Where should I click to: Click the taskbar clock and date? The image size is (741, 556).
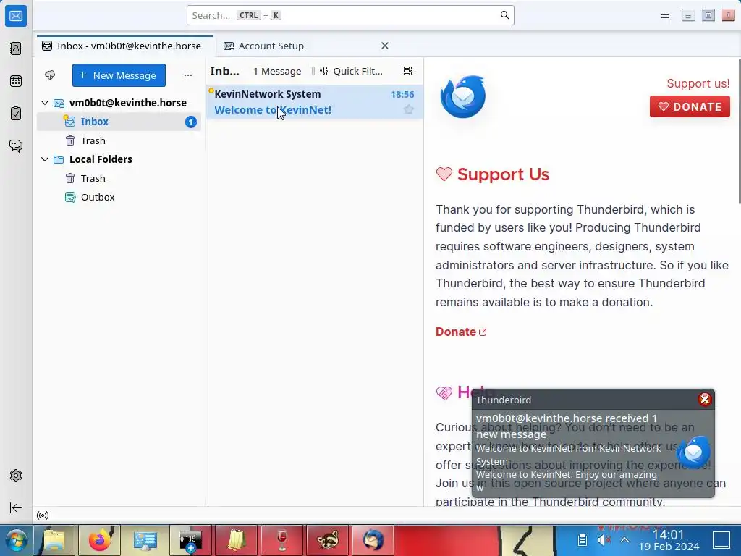pos(668,540)
